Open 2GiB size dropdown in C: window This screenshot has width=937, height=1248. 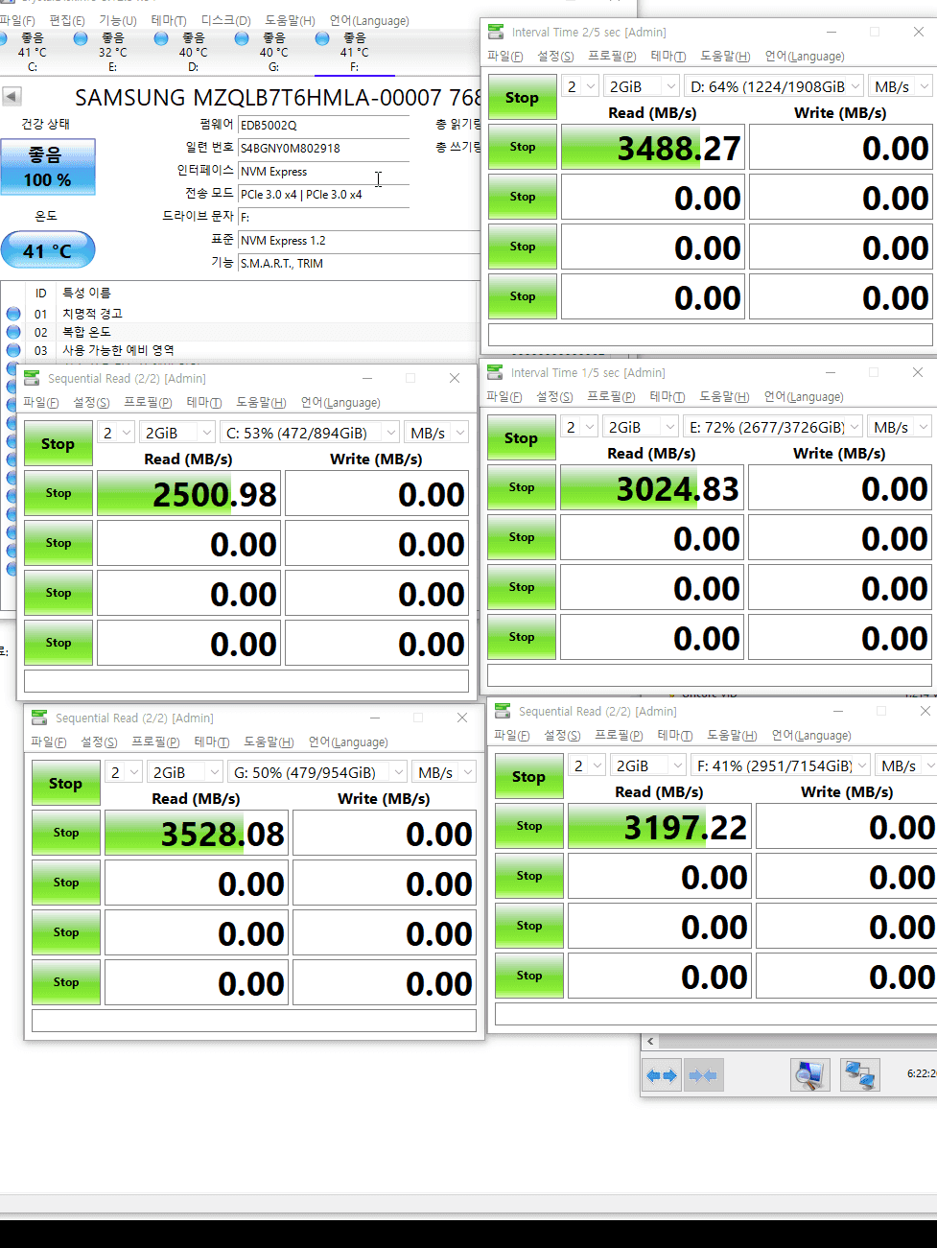tap(177, 433)
